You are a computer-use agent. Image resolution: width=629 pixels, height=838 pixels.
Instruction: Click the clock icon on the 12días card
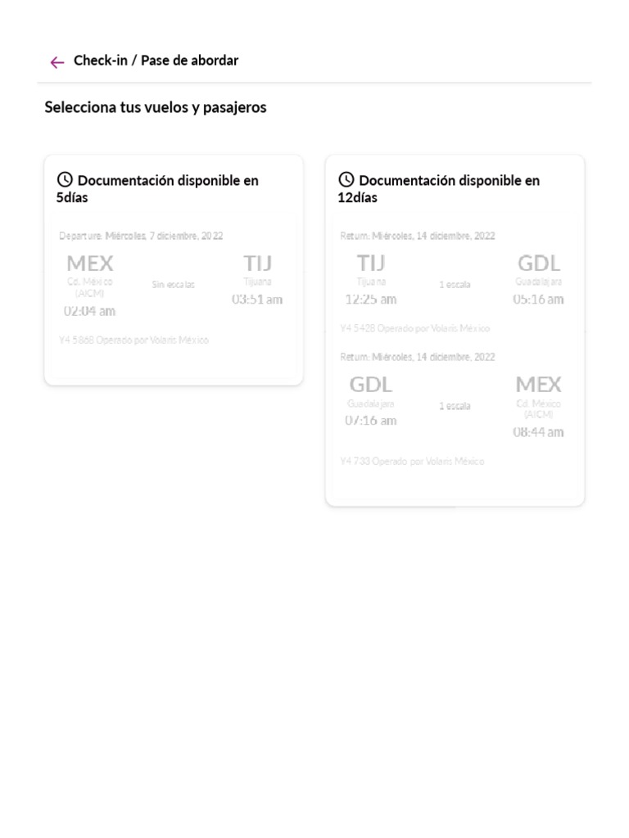346,180
